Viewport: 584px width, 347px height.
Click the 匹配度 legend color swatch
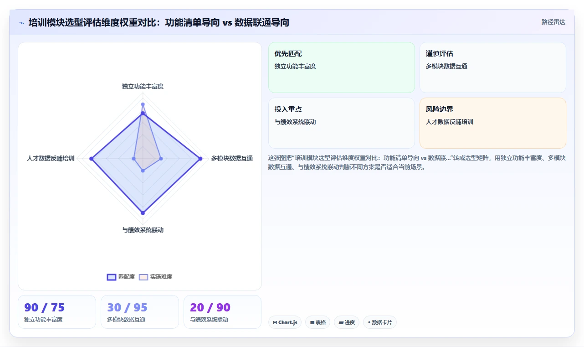(x=112, y=277)
